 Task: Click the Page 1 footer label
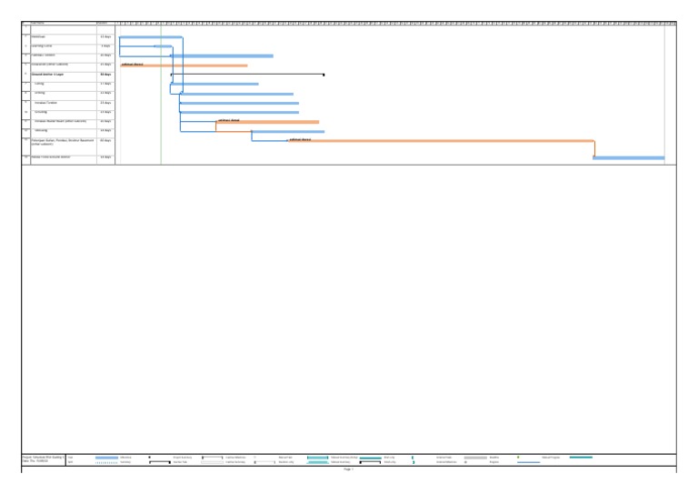pos(349,469)
